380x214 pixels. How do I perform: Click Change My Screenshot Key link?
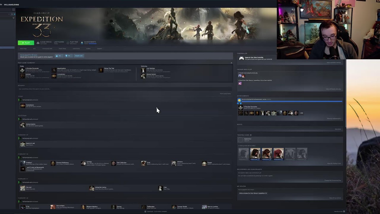(x=332, y=180)
